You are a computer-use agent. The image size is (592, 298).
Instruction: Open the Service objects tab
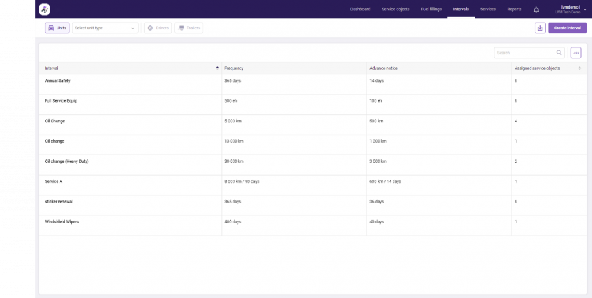point(395,9)
